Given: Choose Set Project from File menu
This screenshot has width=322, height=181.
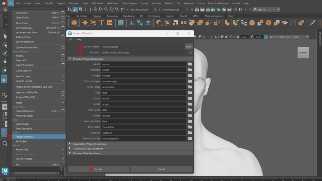Looking at the screenshot, I should point(22,141).
